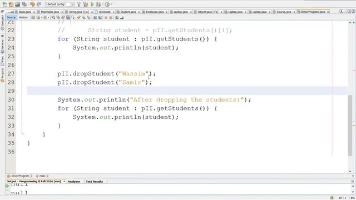Screen dimensions: 356x200
Task: Show opened documents list dropdown
Action: pyautogui.click(x=349, y=11)
